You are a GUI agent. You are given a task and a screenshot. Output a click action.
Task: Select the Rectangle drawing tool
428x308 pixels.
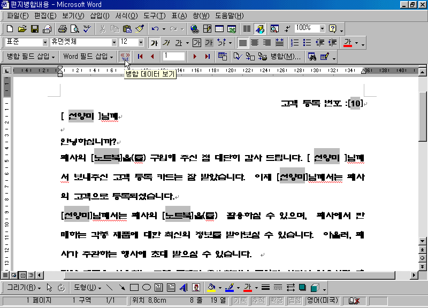click(x=134, y=288)
